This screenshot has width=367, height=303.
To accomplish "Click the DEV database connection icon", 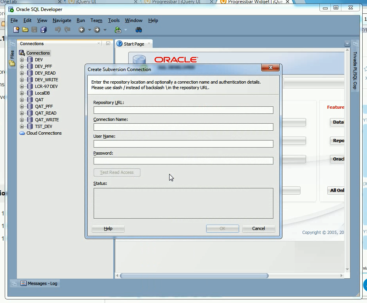I will (x=30, y=60).
